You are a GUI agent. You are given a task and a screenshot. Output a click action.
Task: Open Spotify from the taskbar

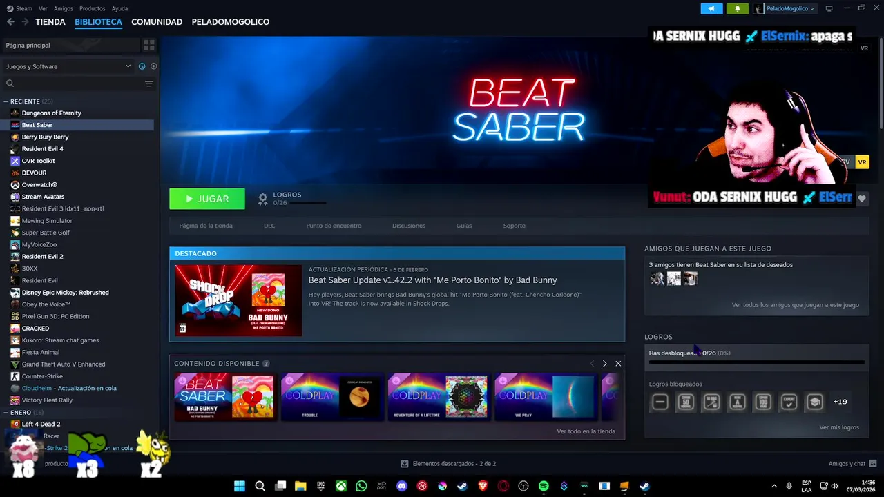pyautogui.click(x=544, y=486)
